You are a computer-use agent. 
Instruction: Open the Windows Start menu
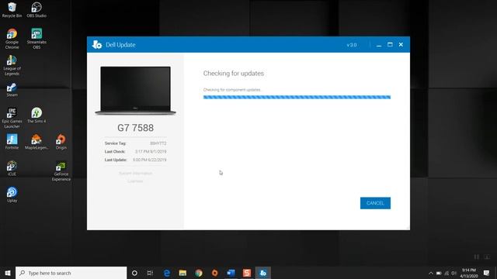click(8, 273)
